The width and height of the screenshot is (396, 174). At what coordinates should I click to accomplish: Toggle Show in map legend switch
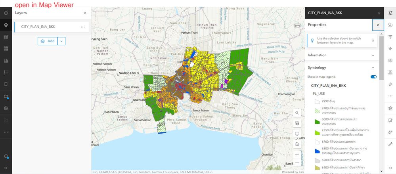tap(373, 77)
